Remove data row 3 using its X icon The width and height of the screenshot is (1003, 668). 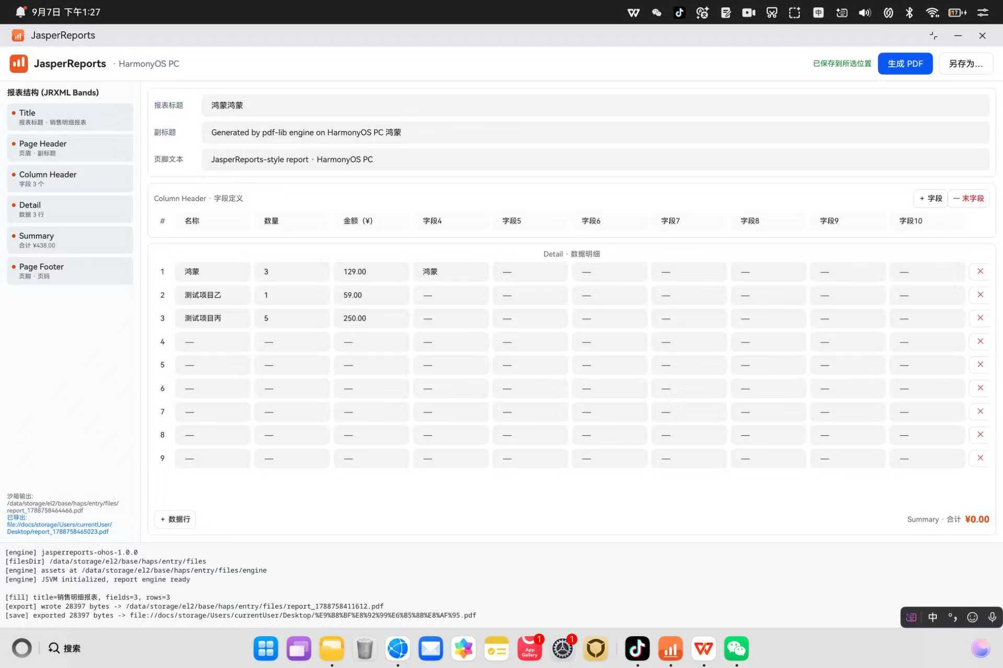[980, 318]
